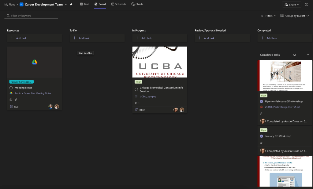Screen dimensions: 313x189
Task: Open the My Plans breadcrumb link
Action: (x=10, y=5)
